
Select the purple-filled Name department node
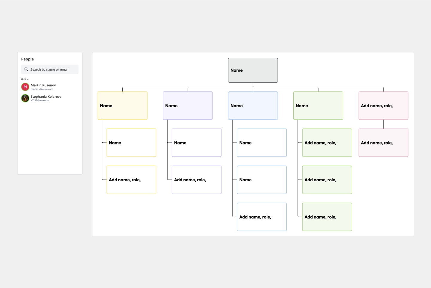point(188,105)
